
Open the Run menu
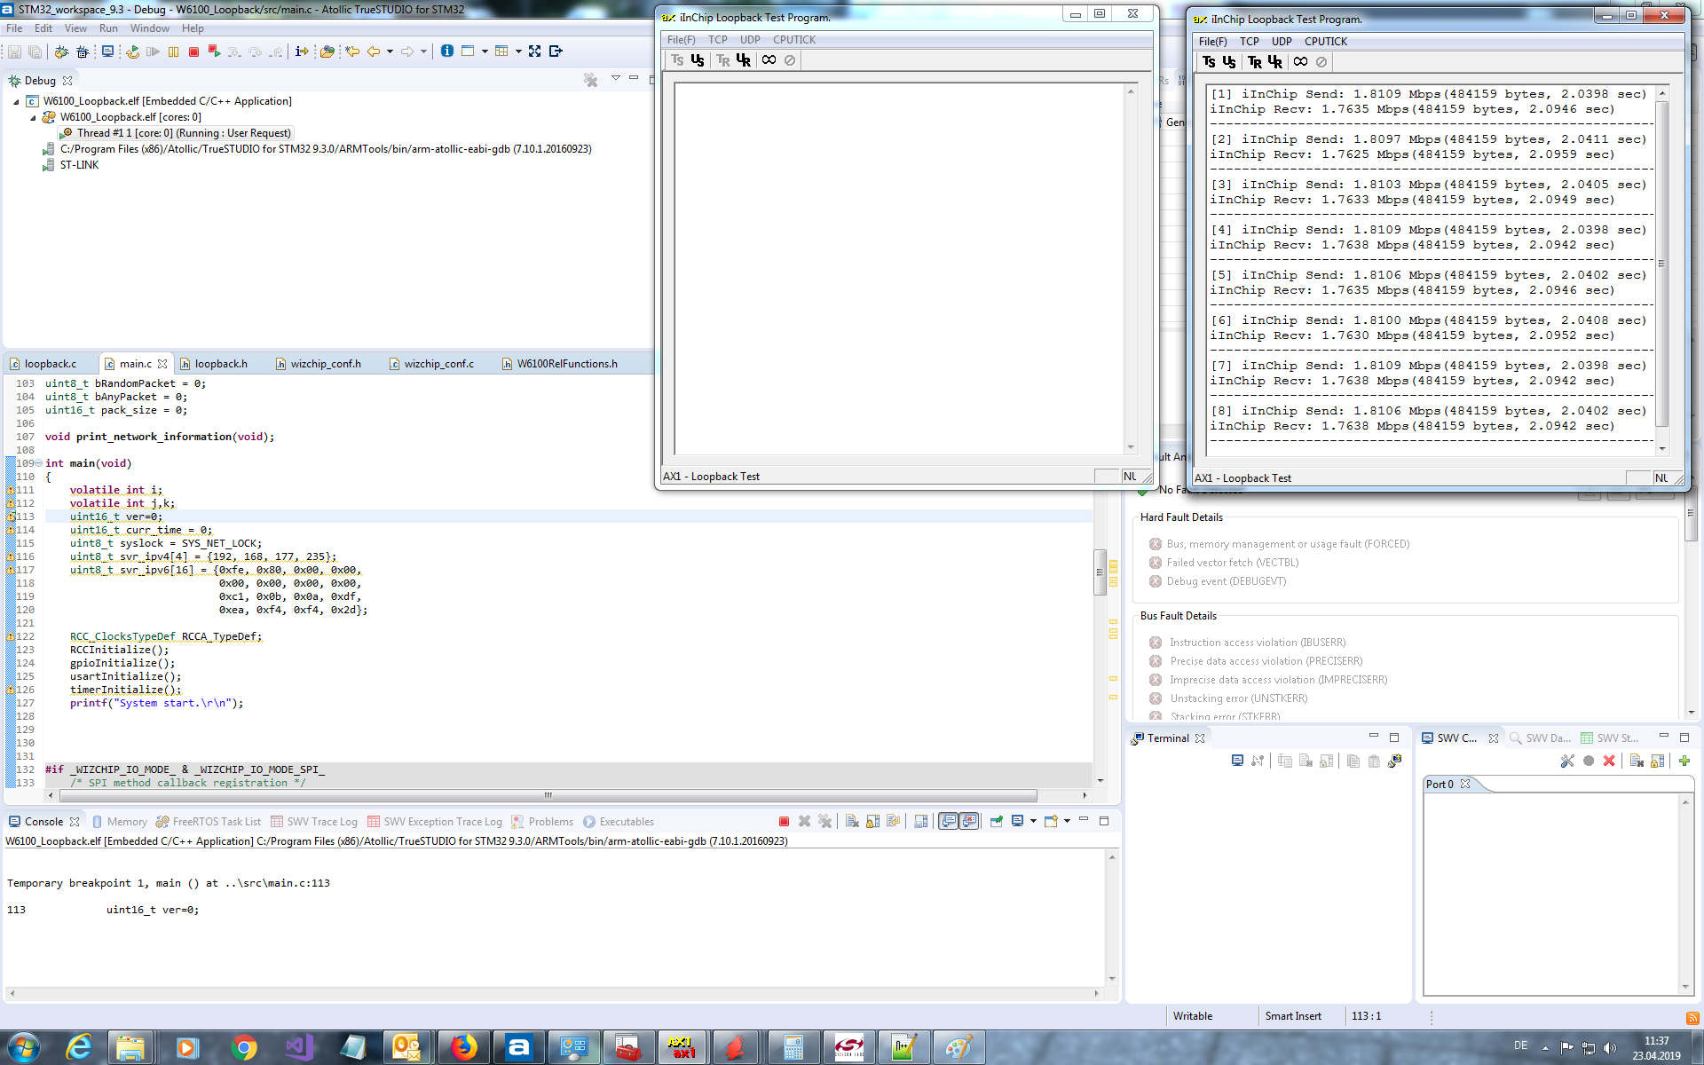[108, 28]
